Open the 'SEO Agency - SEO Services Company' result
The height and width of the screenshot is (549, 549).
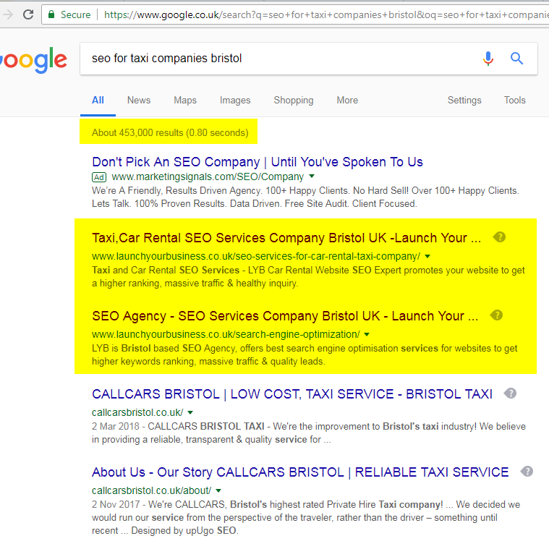[285, 316]
